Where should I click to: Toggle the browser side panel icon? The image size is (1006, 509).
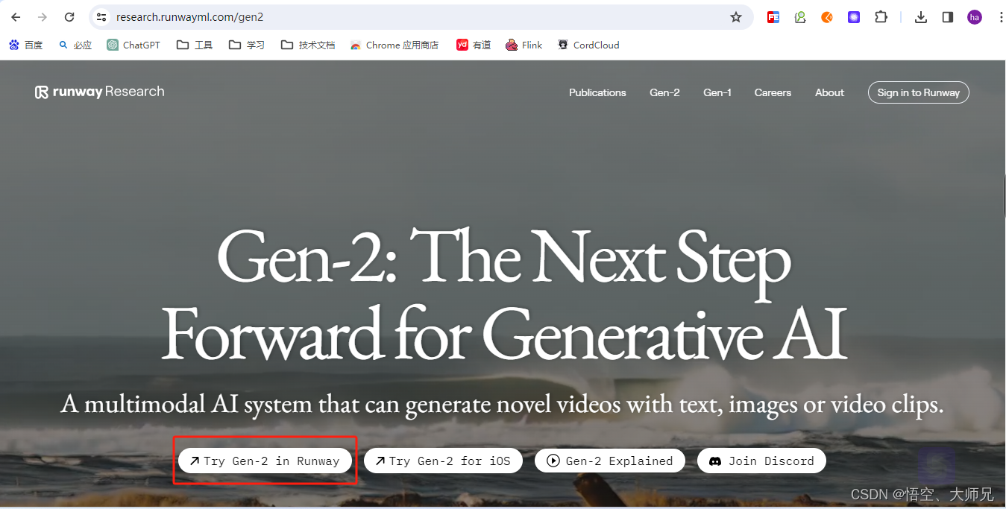click(x=948, y=17)
